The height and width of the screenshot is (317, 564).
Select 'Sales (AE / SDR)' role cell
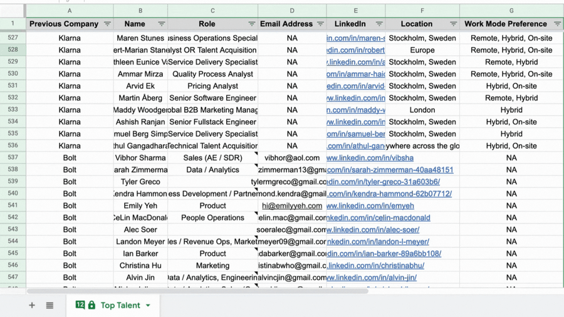(x=213, y=158)
